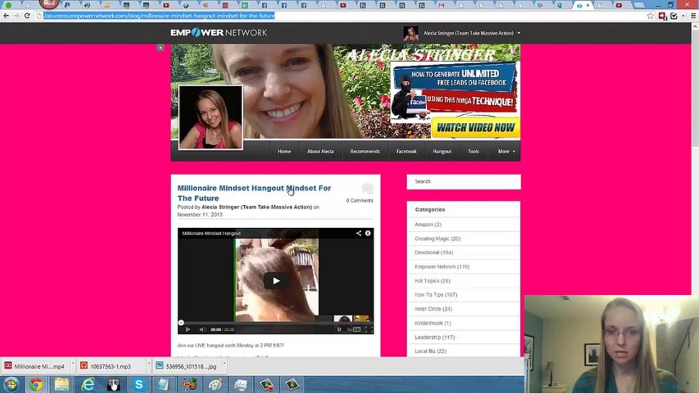Start the video with the center play button
The image size is (699, 393).
[x=276, y=281]
